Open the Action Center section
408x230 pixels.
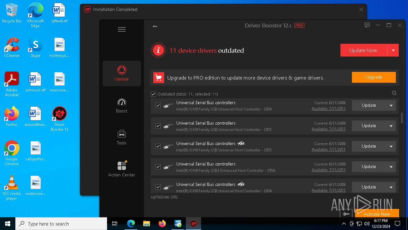click(x=122, y=169)
